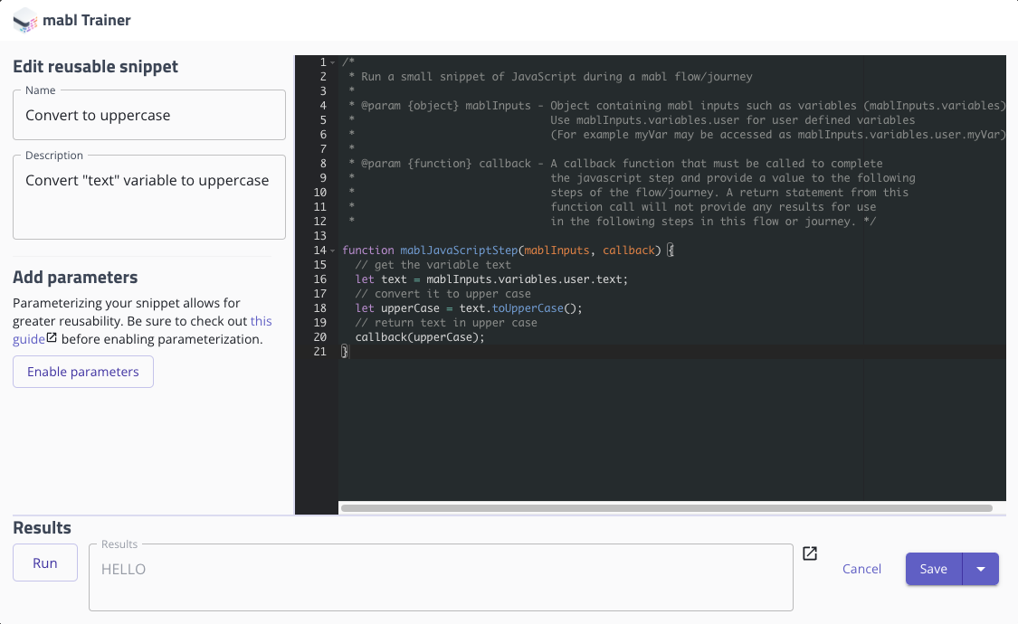The height and width of the screenshot is (624, 1018).
Task: Click the editor horizontal scrollbar
Action: [667, 508]
